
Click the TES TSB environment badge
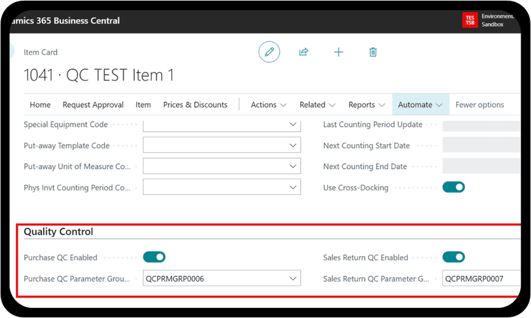point(469,20)
